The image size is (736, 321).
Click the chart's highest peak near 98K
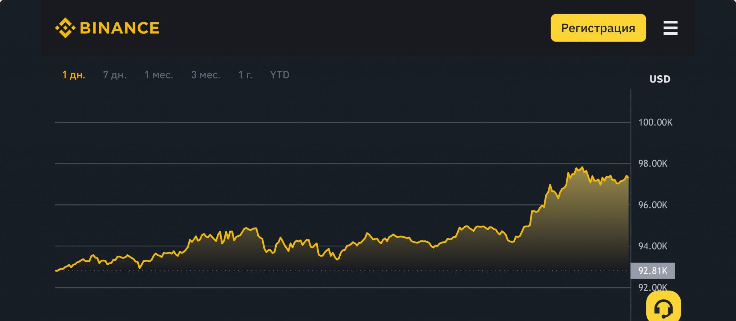pyautogui.click(x=581, y=167)
